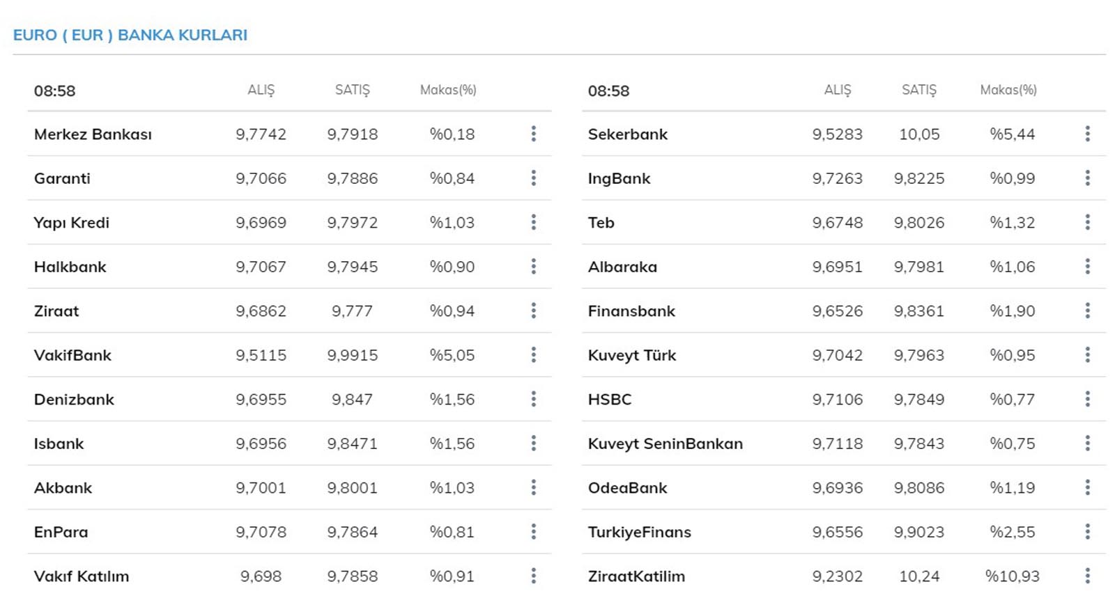
Task: Open options menu for Denizbank row
Action: [534, 399]
